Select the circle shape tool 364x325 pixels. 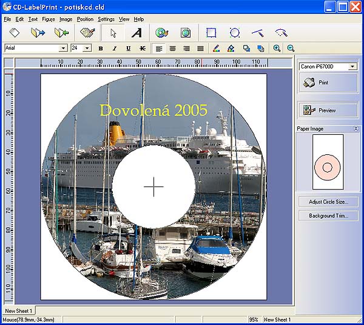[235, 33]
